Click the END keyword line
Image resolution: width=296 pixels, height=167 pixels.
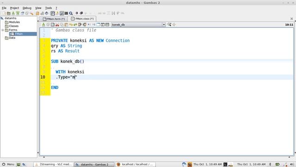pos(55,88)
